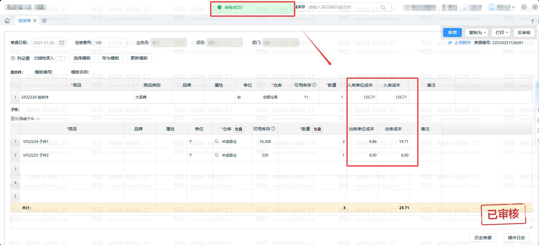Click the 反审核 button
The width and height of the screenshot is (539, 245).
[524, 33]
